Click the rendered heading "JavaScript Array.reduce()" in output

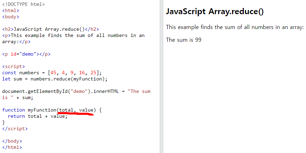(x=215, y=12)
